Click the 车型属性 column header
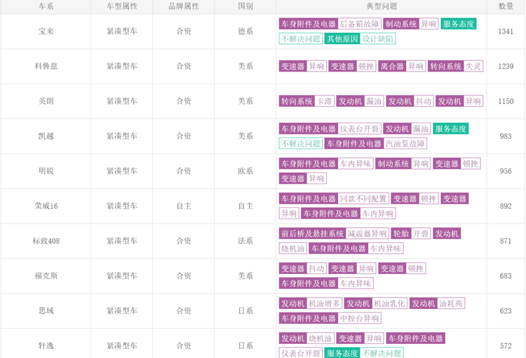The image size is (526, 358). coord(122,6)
